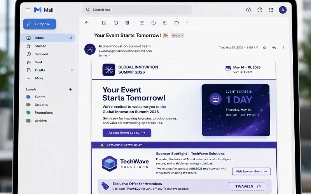
Task: Compose a new email
Action: point(40,24)
